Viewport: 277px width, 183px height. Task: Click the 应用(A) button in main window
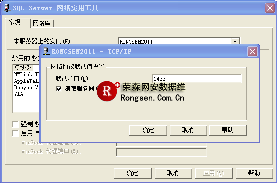point(214,173)
